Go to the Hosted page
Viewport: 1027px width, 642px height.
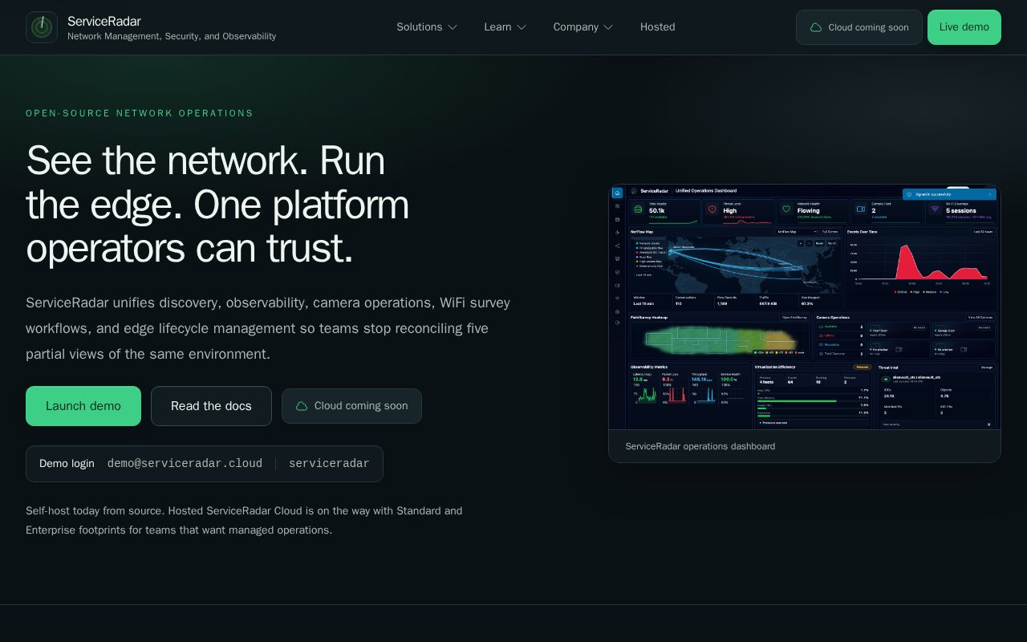click(657, 27)
